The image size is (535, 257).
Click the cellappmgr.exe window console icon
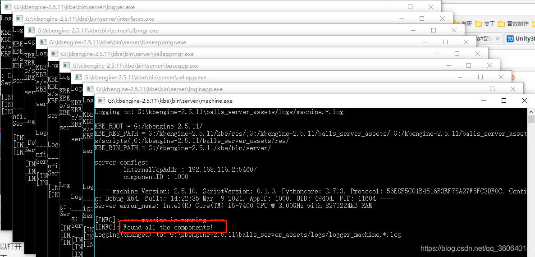(x=55, y=54)
